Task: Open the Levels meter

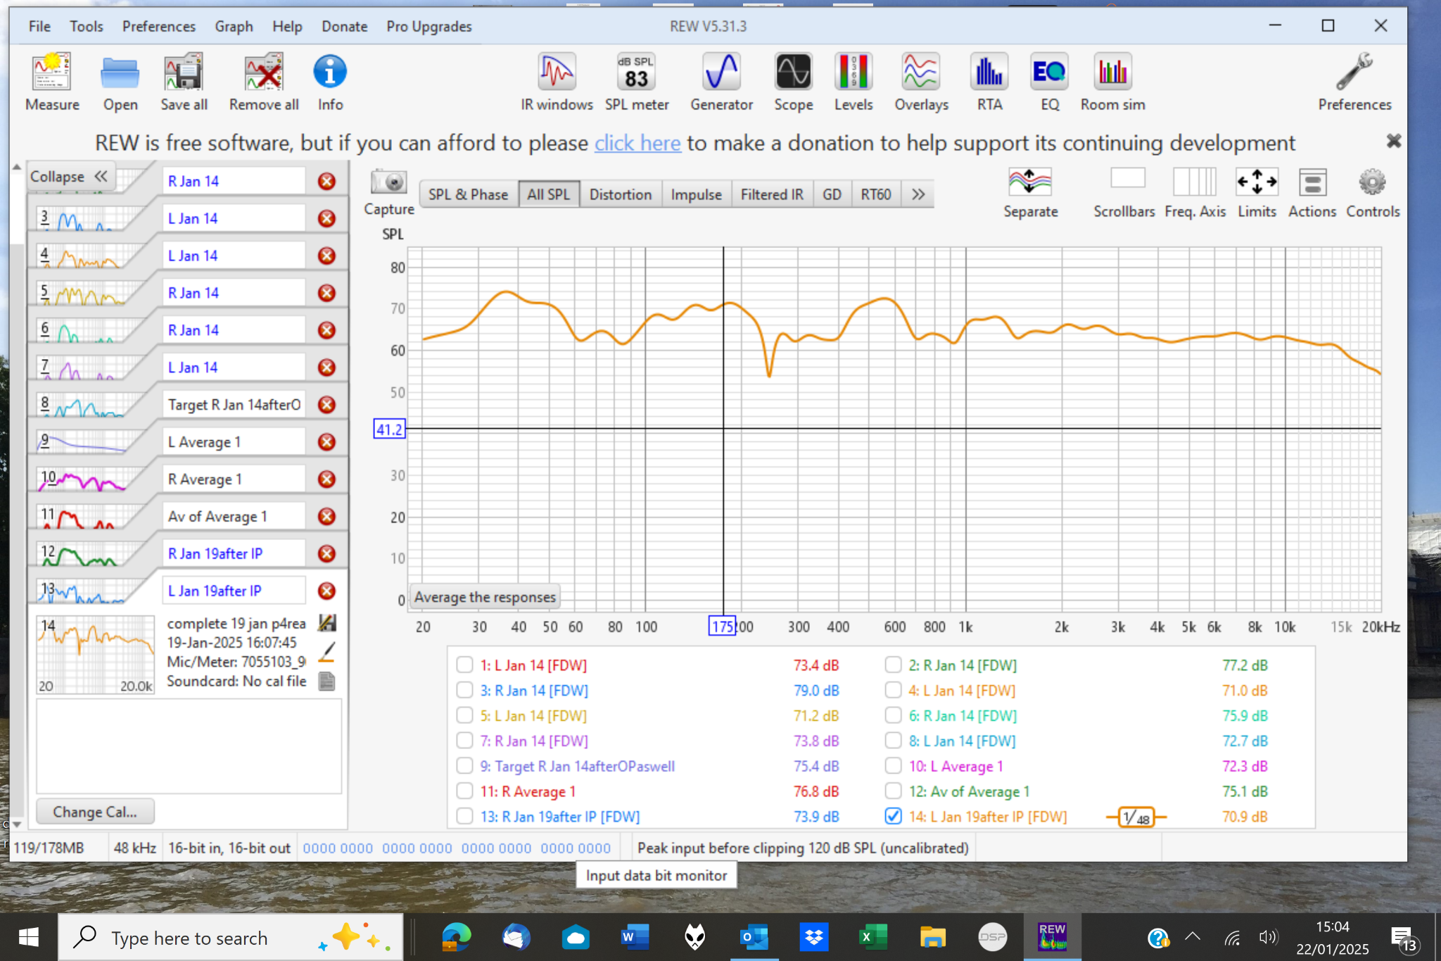Action: (x=853, y=82)
